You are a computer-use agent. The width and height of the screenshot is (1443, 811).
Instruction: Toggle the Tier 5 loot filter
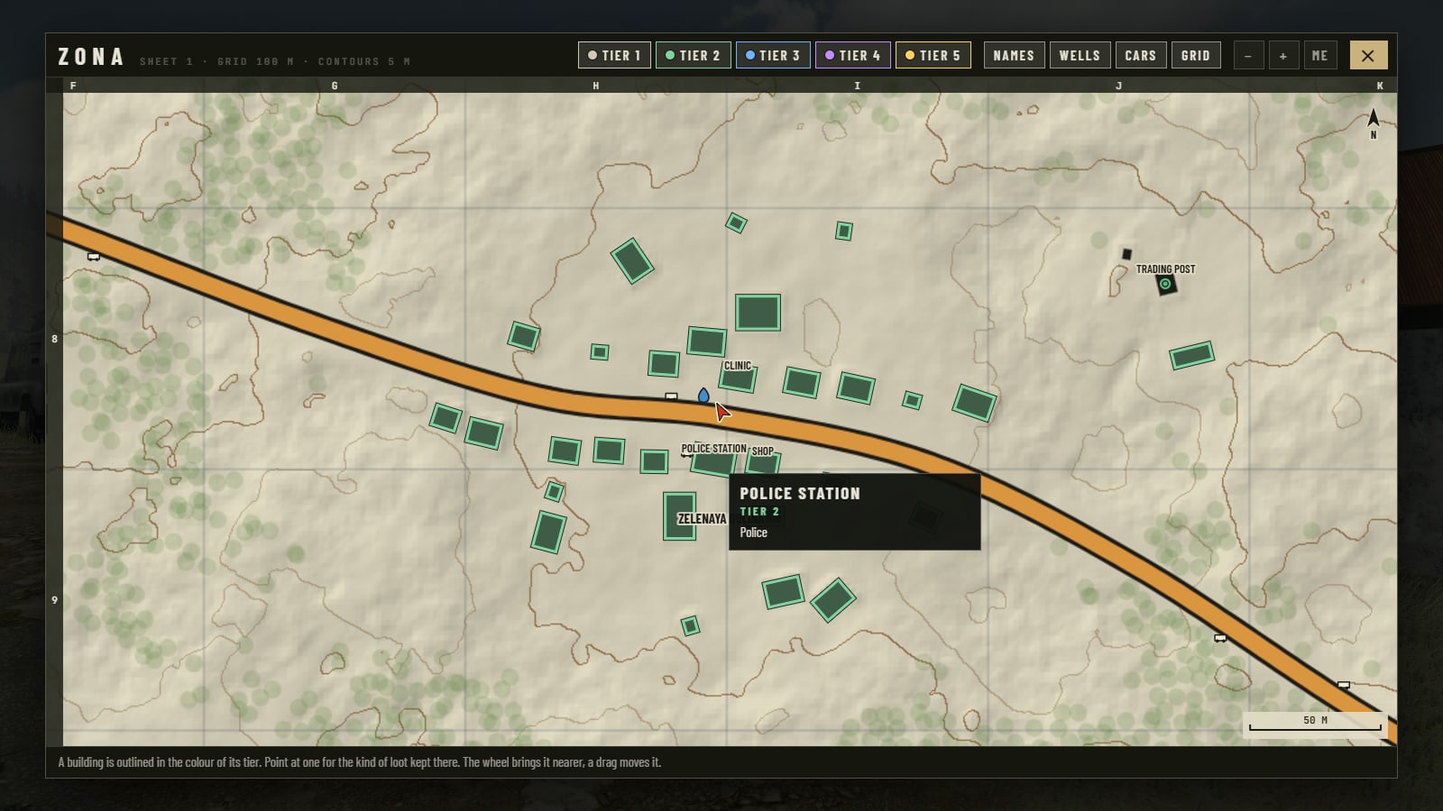tap(933, 55)
